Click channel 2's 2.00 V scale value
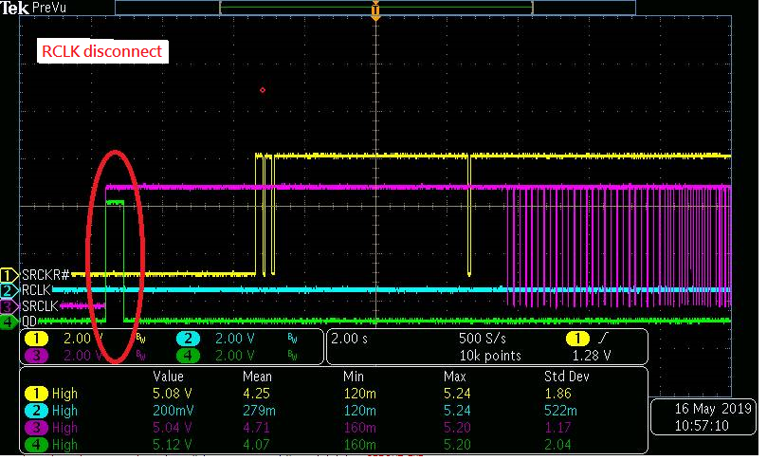Screen dimensions: 767x460 (235, 339)
